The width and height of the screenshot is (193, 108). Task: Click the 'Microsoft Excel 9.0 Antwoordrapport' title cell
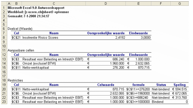(x=36, y=8)
